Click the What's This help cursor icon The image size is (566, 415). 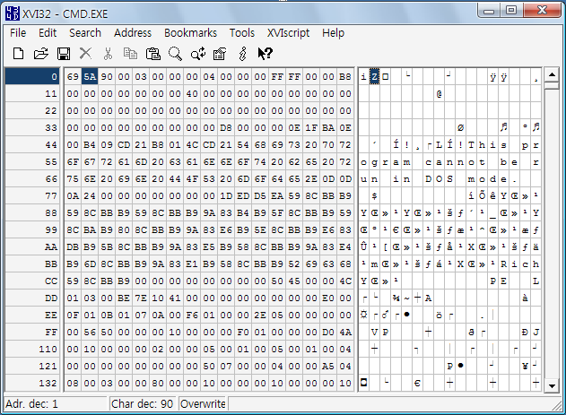[265, 54]
